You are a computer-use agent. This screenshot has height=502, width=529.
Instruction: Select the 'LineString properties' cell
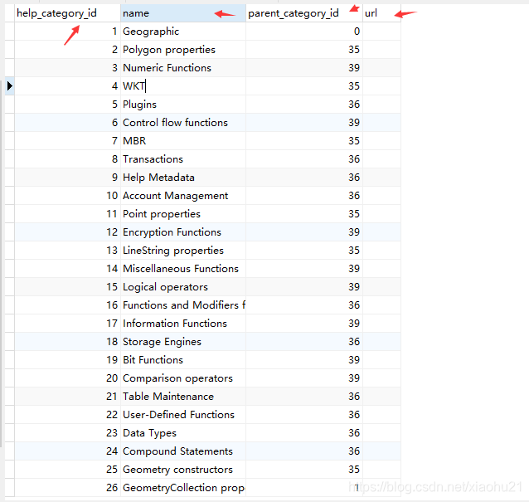183,250
